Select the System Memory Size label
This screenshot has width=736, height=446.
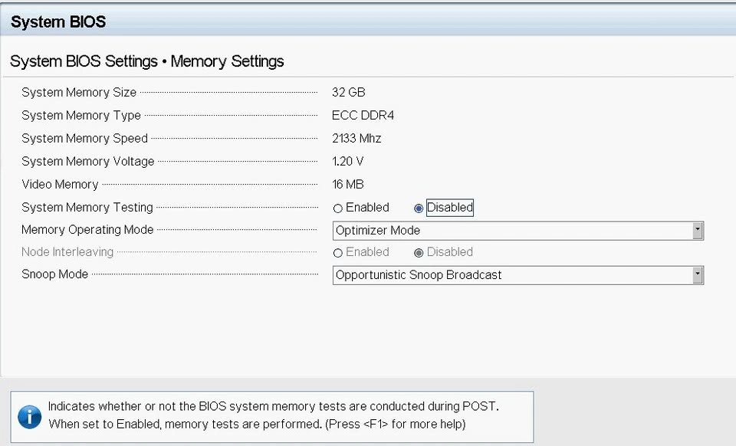point(79,93)
